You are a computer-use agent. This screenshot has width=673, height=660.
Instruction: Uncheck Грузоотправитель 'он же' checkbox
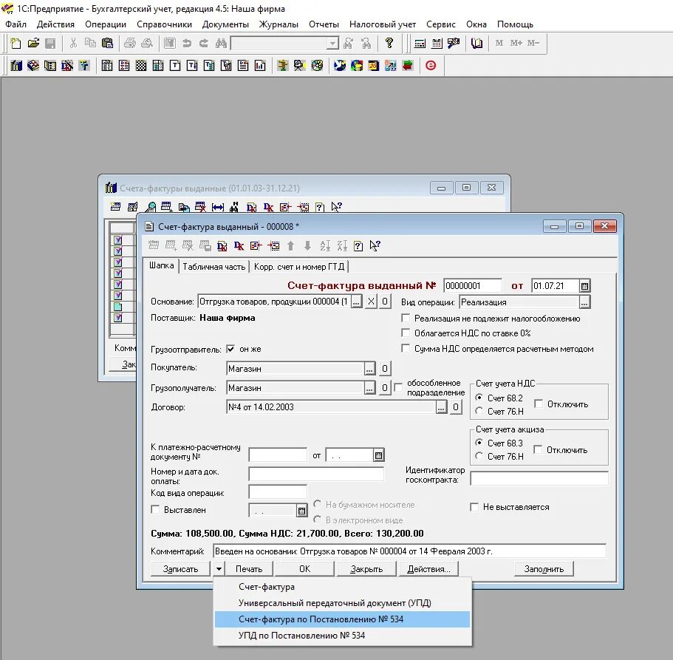(230, 349)
